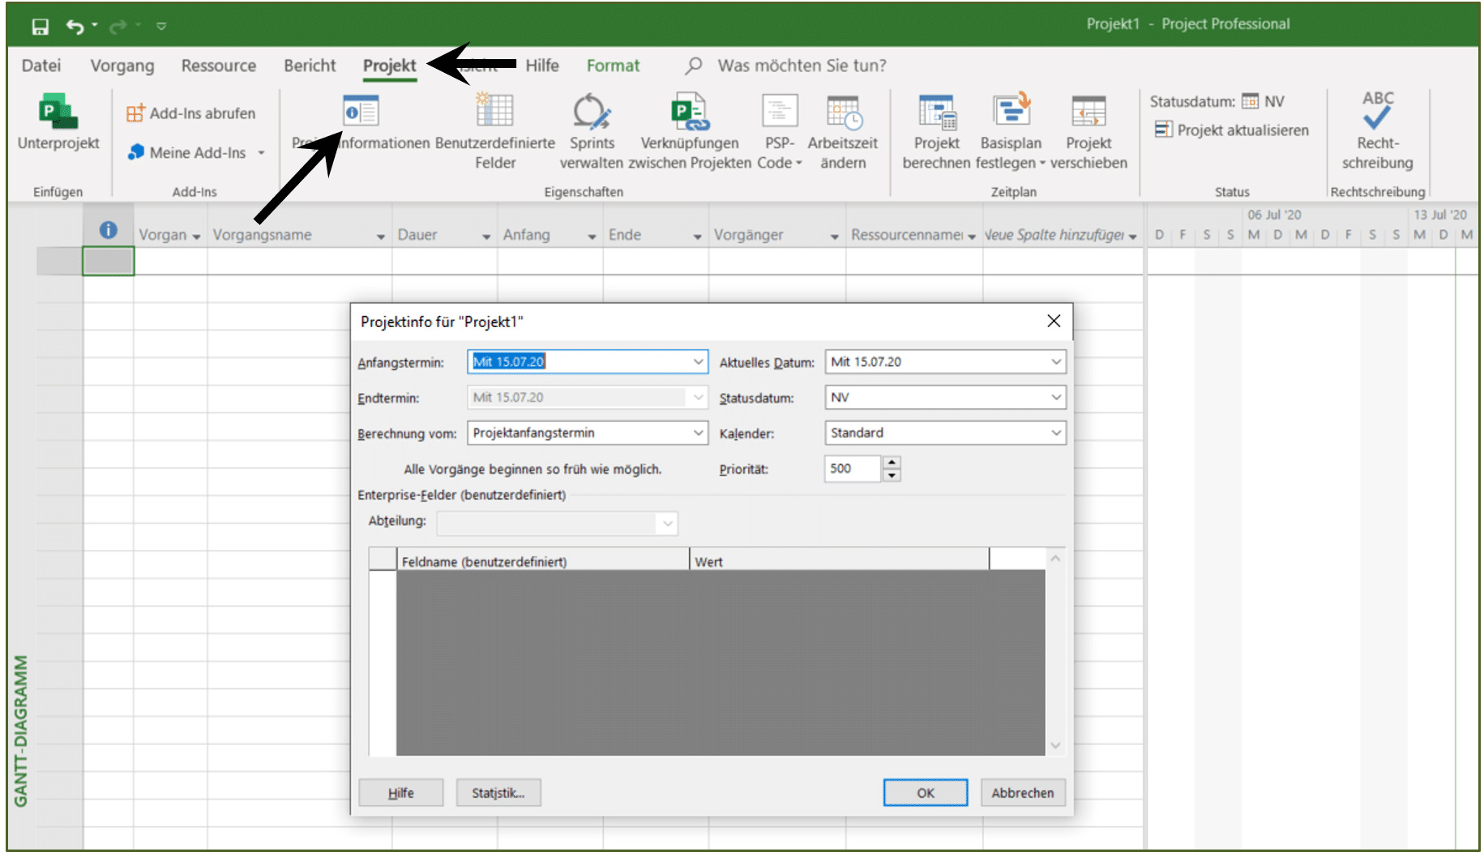Click Projekt aktualisieren
The width and height of the screenshot is (1484, 856).
click(1232, 130)
